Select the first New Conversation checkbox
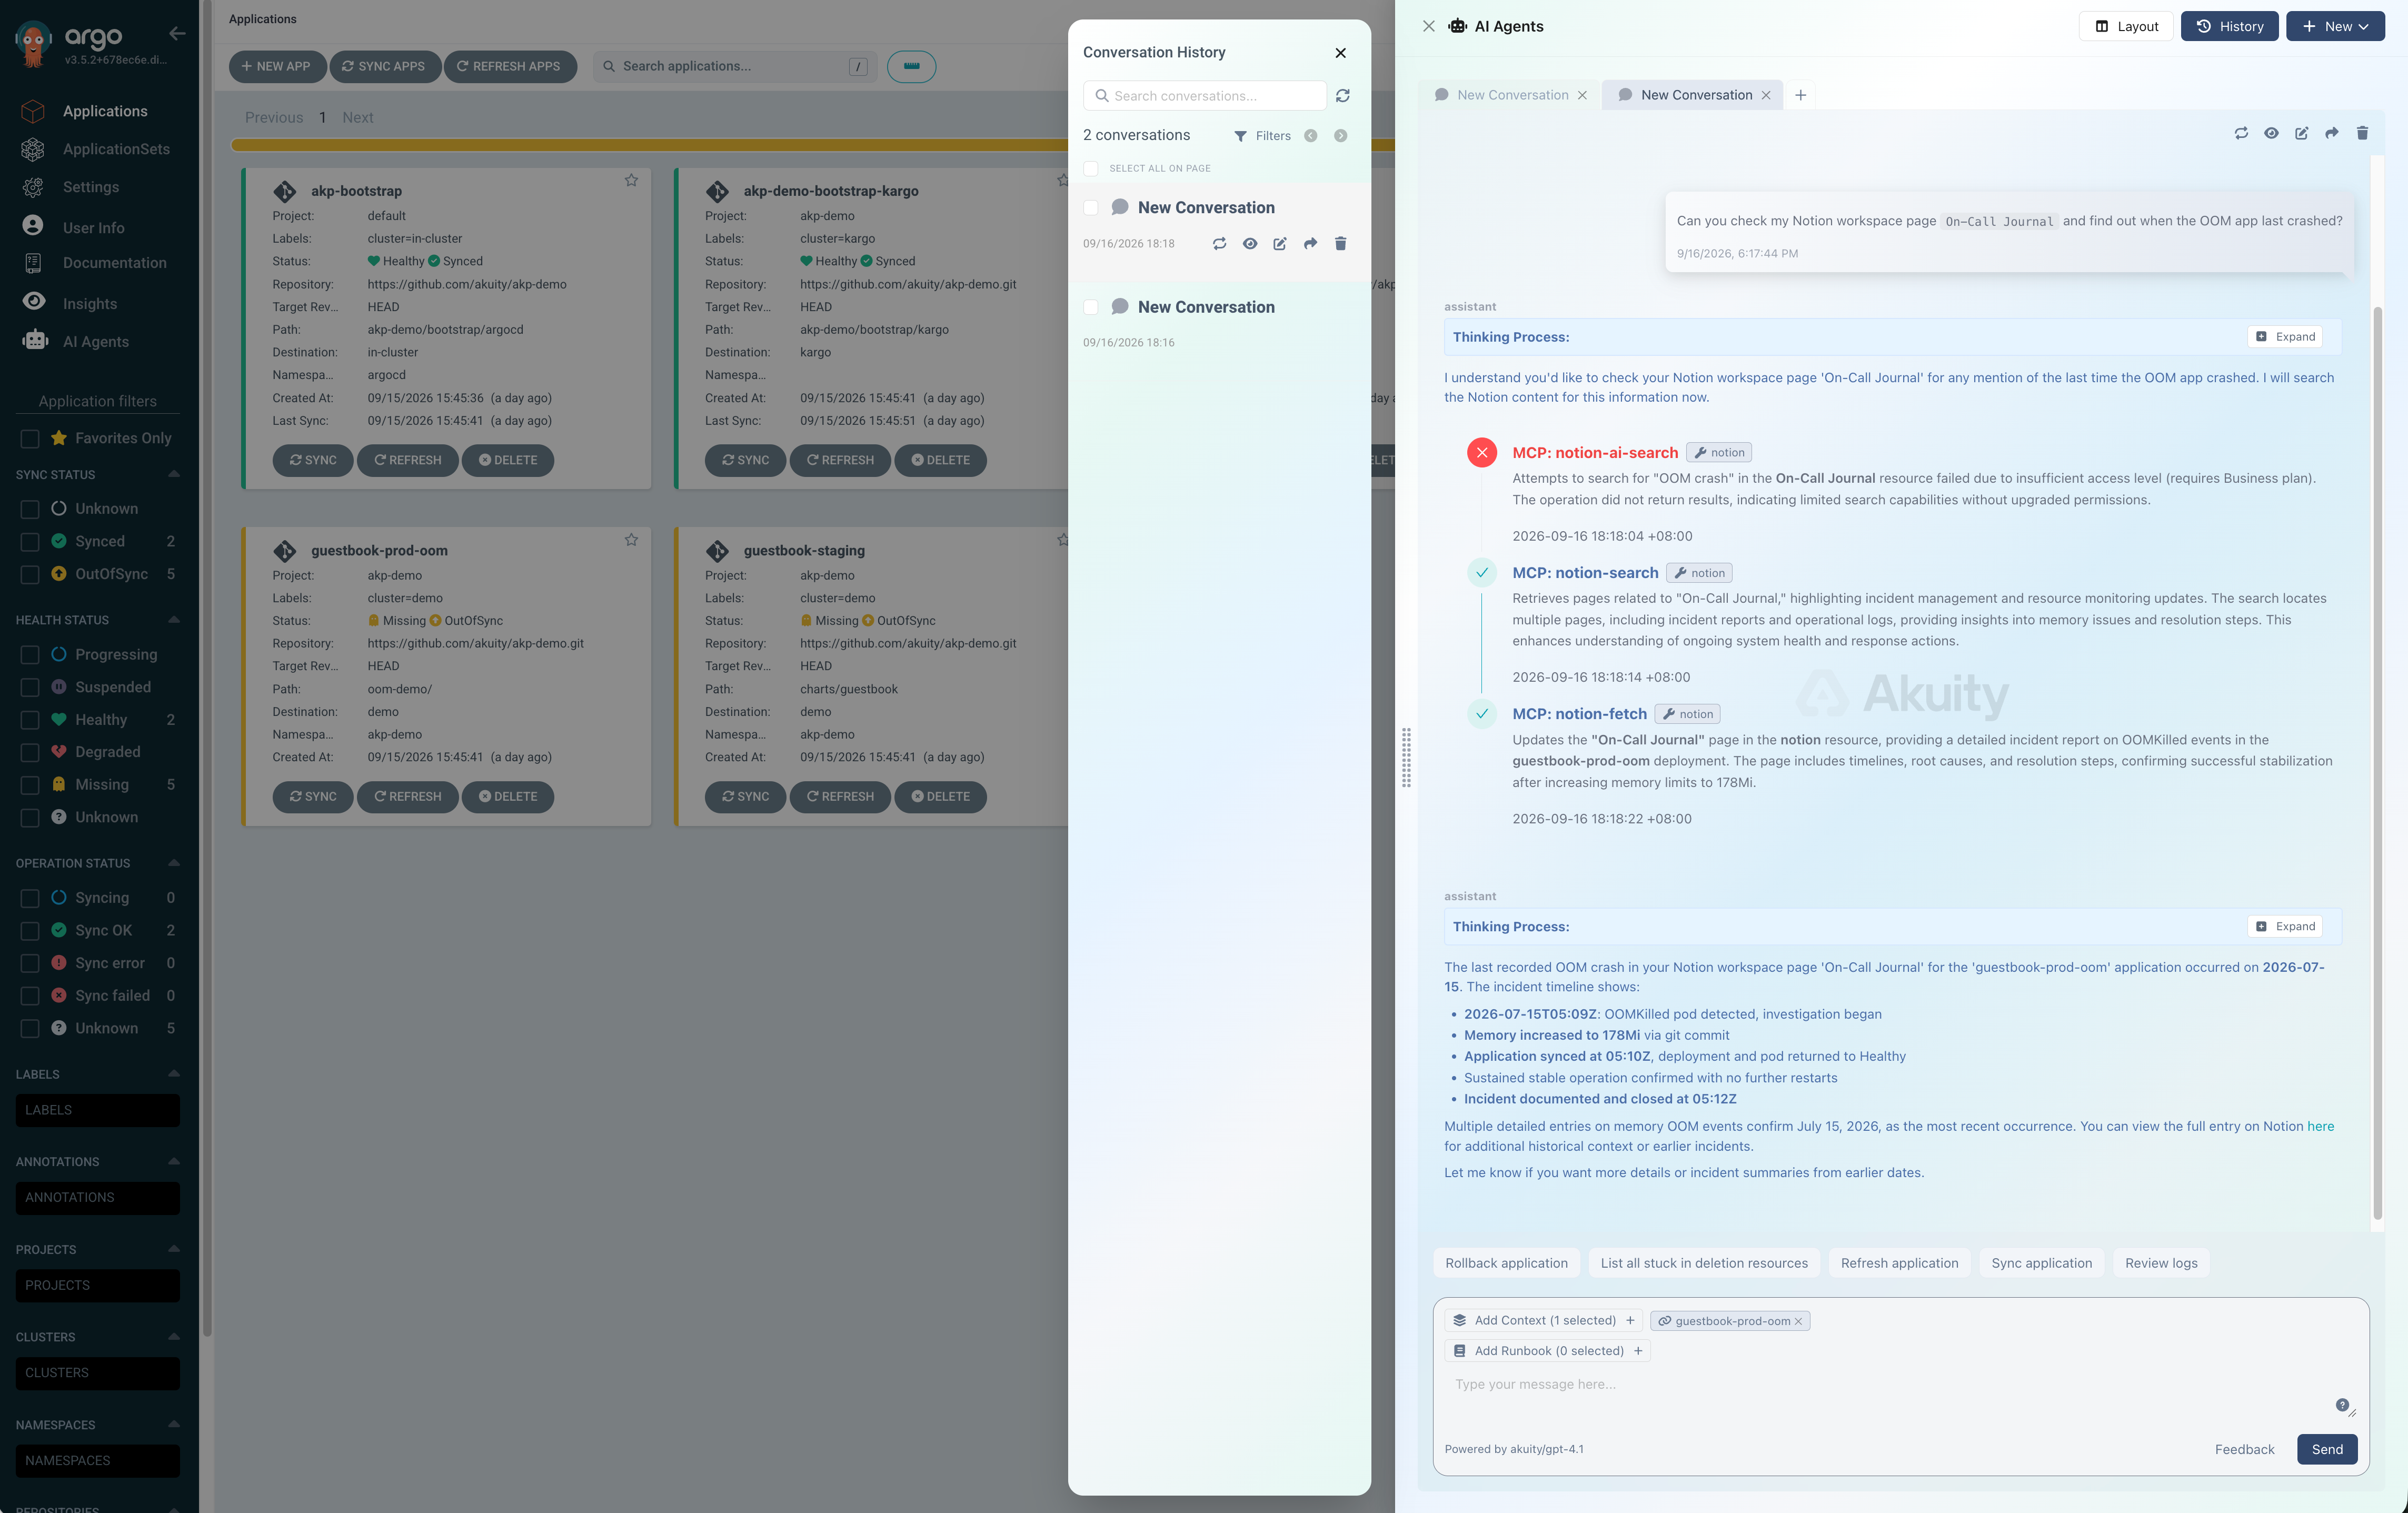This screenshot has width=2408, height=1513. tap(1091, 207)
